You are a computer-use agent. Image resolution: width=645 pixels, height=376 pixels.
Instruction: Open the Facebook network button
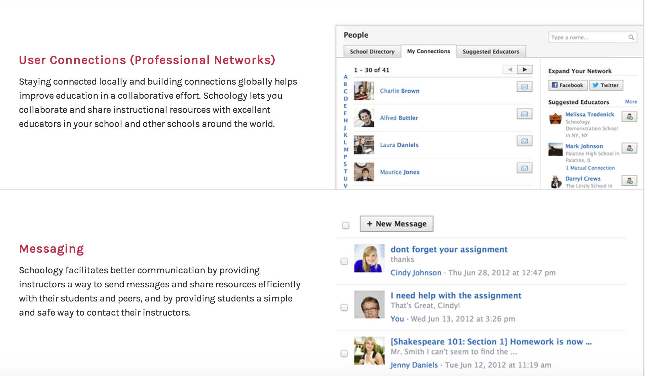coord(568,85)
